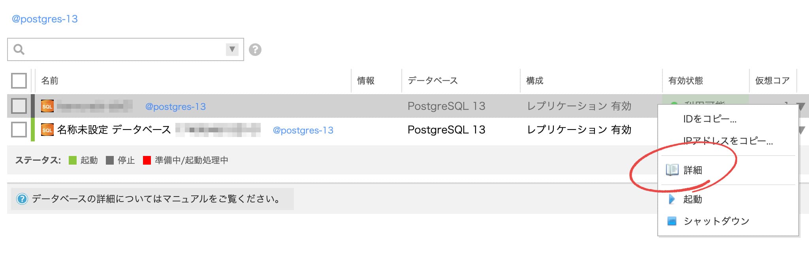
Task: Open the search box dropdown arrow
Action: (x=232, y=50)
